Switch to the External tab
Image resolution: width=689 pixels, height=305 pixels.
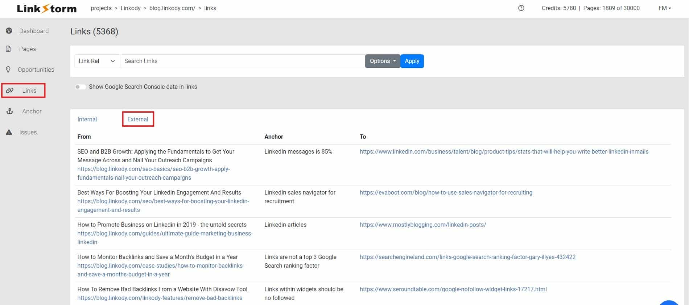138,119
